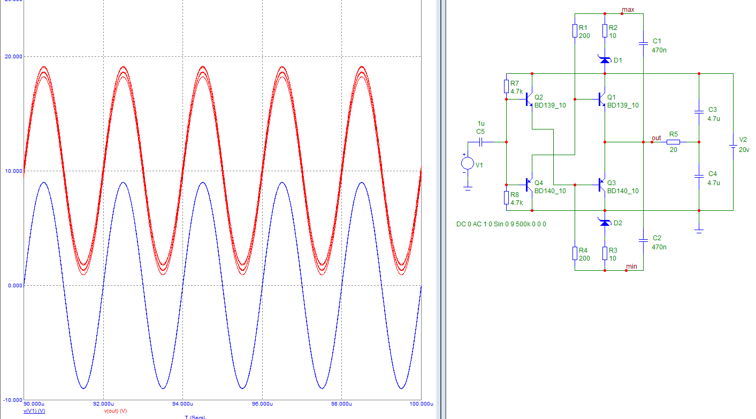The width and height of the screenshot is (756, 419).
Task: Click the BD139_10 model text under Q1
Action: pos(623,105)
